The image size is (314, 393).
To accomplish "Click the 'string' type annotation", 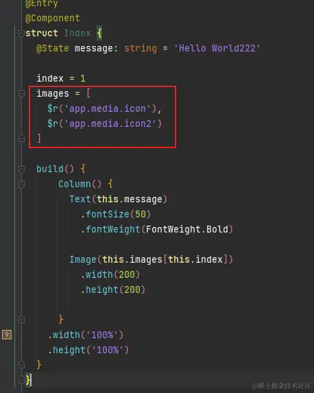I will pyautogui.click(x=141, y=49).
